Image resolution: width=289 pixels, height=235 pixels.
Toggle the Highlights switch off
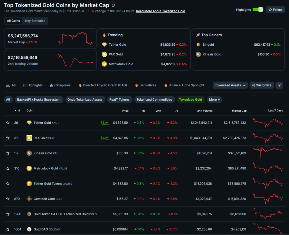(x=259, y=9)
